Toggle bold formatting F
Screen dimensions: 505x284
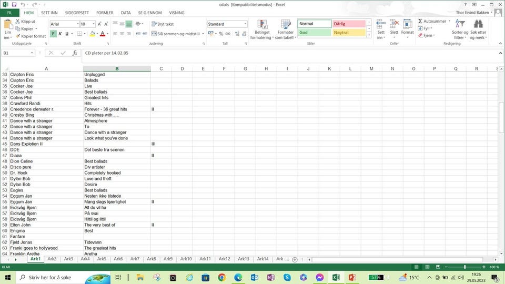[x=53, y=34]
